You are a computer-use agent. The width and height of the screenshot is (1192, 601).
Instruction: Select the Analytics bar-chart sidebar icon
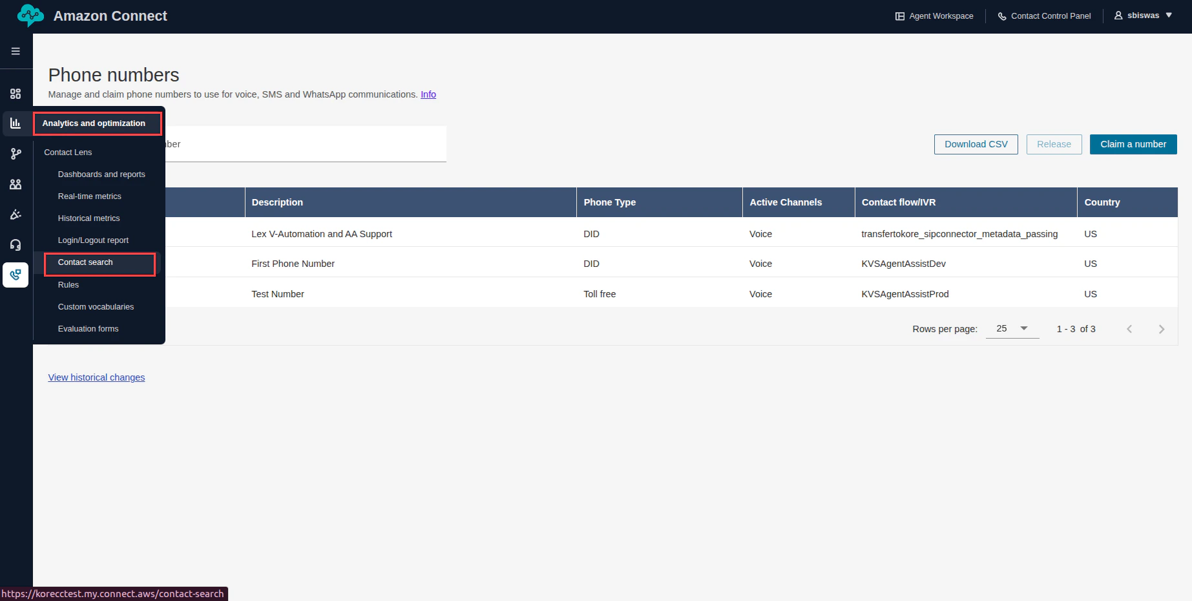16,123
